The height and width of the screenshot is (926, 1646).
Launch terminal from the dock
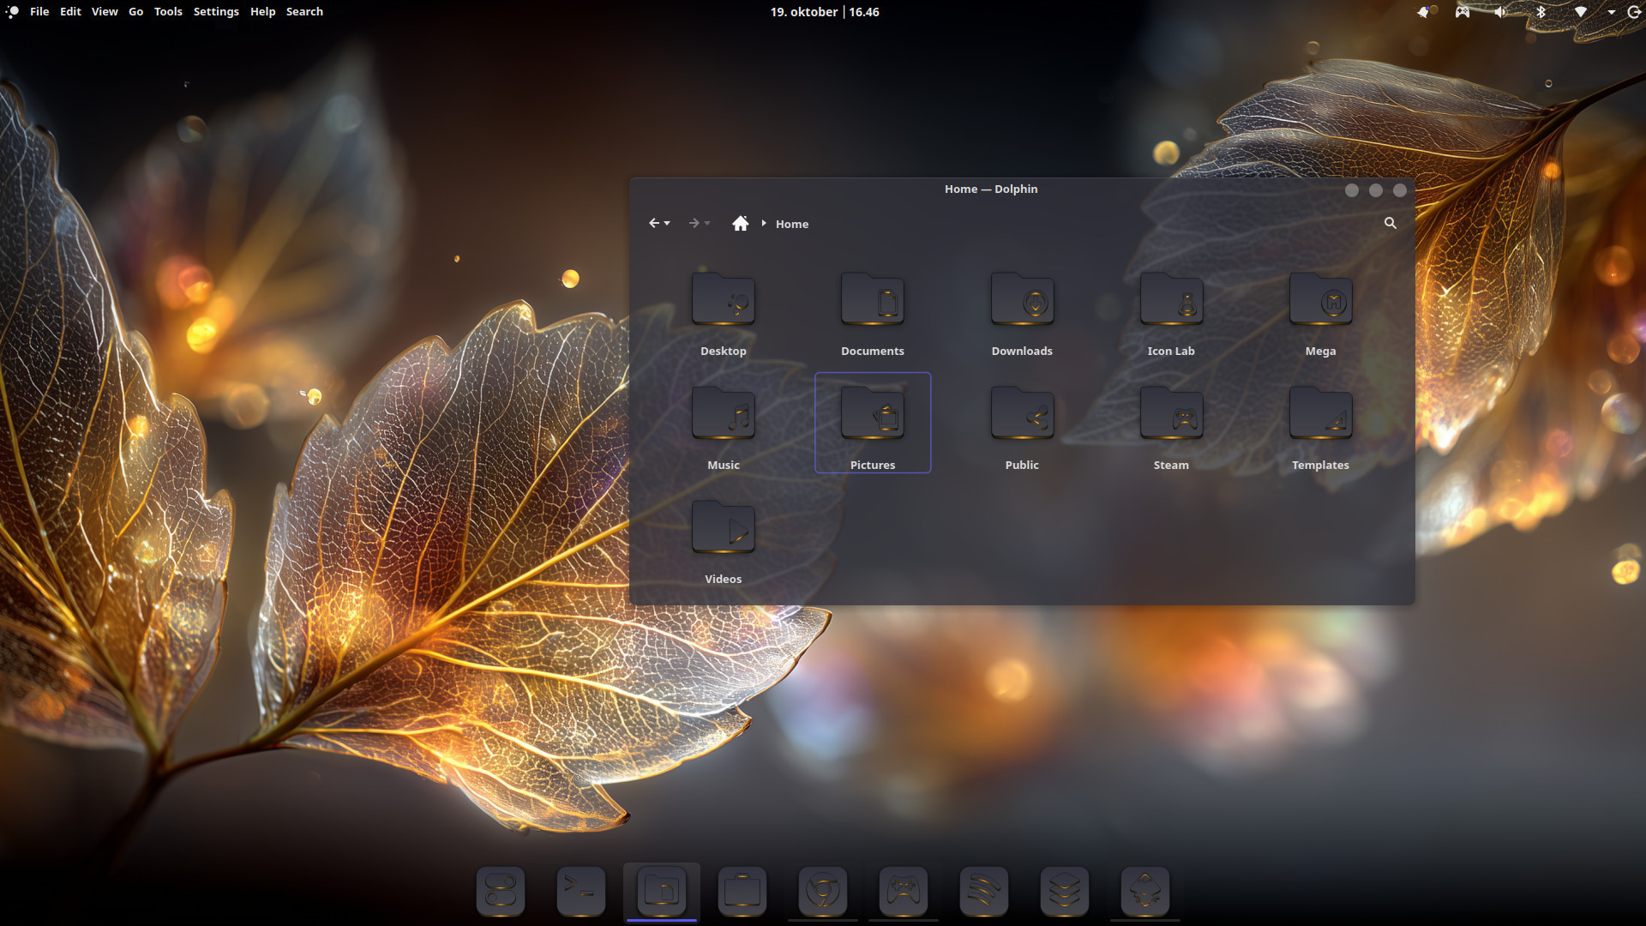point(580,891)
